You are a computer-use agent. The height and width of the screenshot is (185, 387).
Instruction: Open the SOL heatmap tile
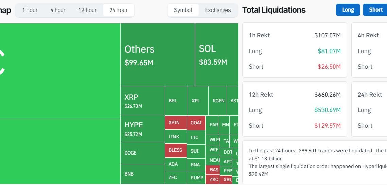point(217,55)
